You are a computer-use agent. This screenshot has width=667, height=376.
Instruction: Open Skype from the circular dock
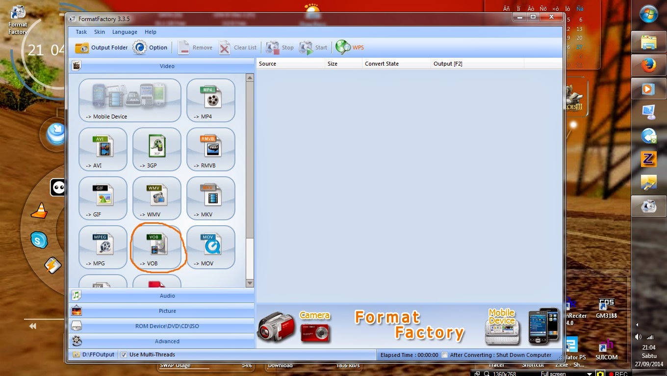click(39, 239)
